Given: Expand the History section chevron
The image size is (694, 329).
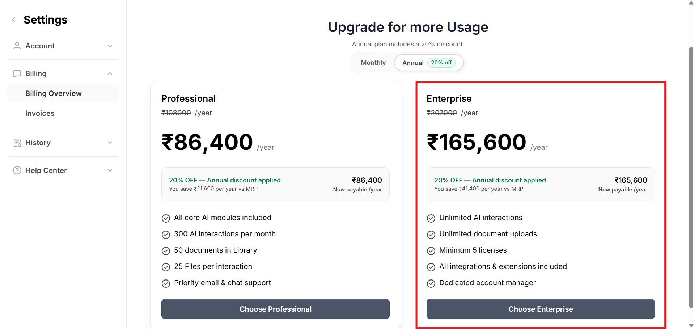Looking at the screenshot, I should (110, 143).
